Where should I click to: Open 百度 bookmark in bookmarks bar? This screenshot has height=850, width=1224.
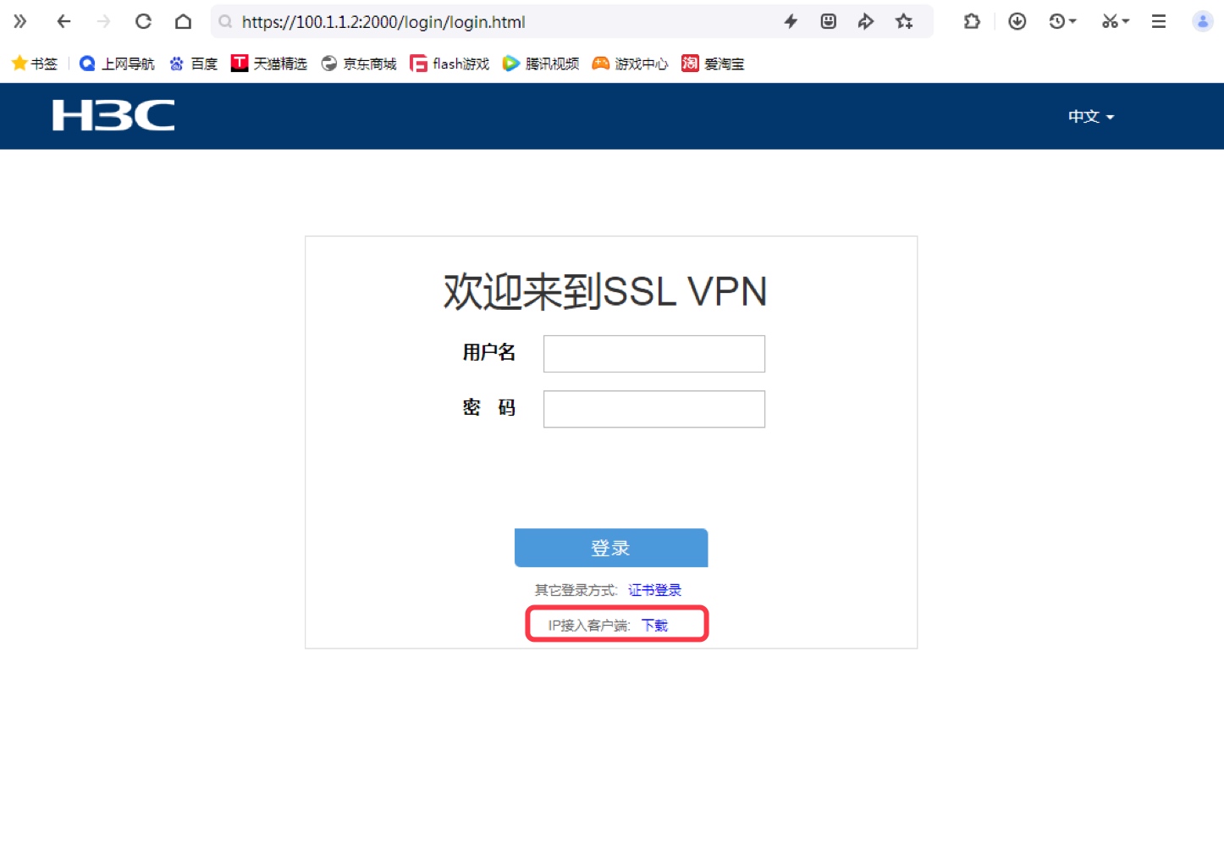tap(194, 63)
